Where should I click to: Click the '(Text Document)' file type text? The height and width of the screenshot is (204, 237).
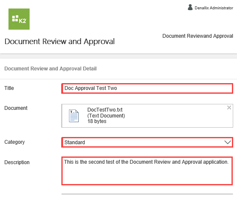[x=106, y=115]
